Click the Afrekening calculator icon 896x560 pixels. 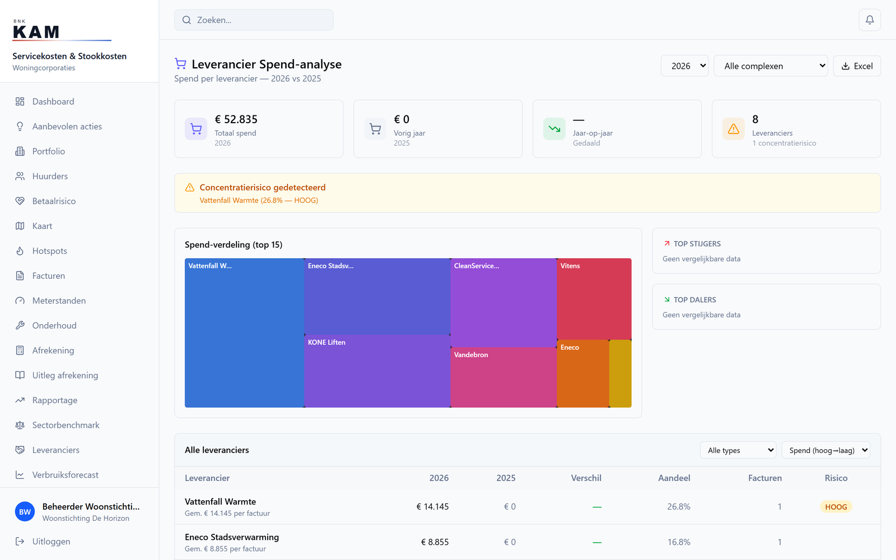coord(20,351)
